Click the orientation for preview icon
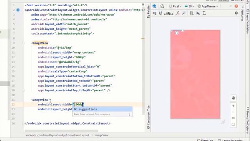Screen dimensions: 250x141 162,6
